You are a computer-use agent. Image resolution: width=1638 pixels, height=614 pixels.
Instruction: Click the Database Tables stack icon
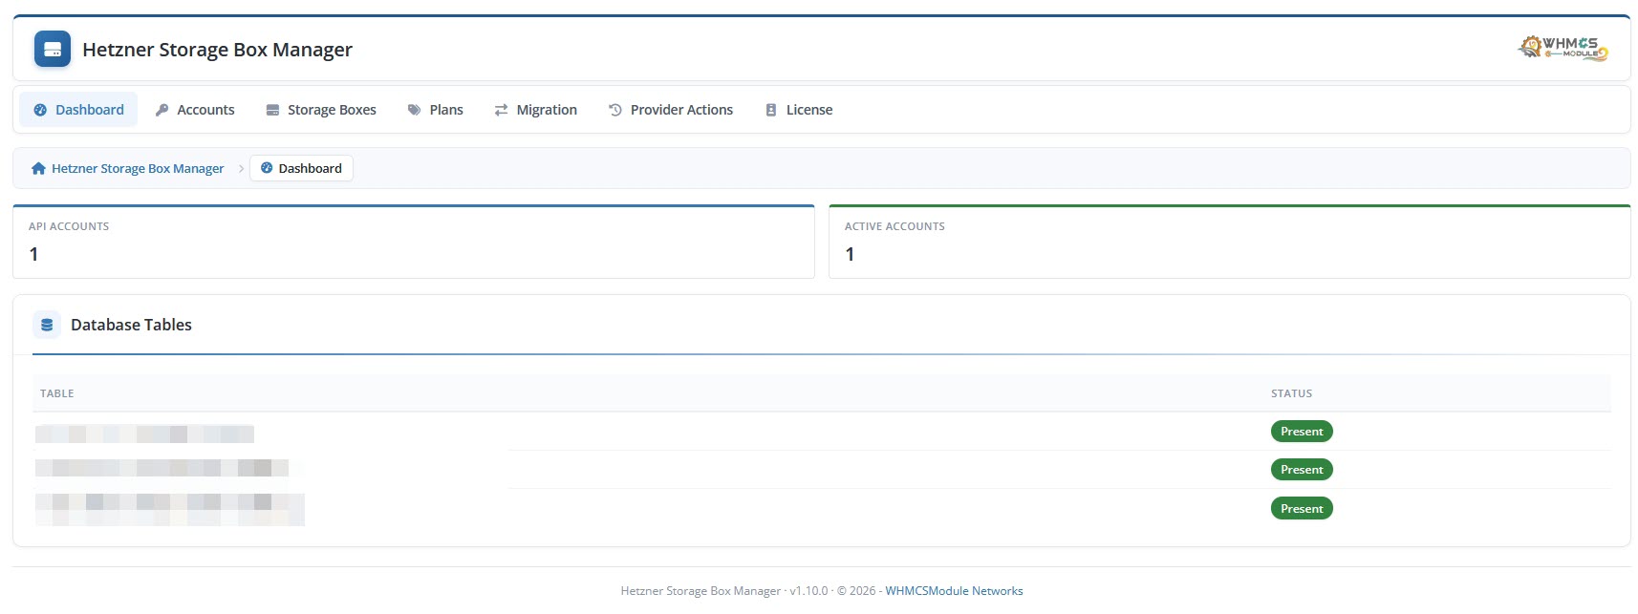(47, 325)
